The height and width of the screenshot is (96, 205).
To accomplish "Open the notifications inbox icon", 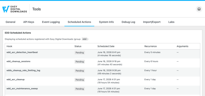I will tap(199, 9).
